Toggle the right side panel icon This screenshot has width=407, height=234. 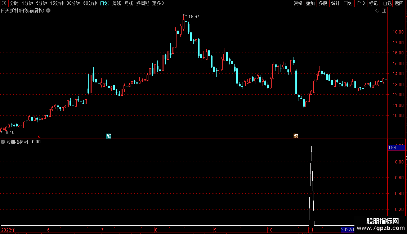click(384, 11)
